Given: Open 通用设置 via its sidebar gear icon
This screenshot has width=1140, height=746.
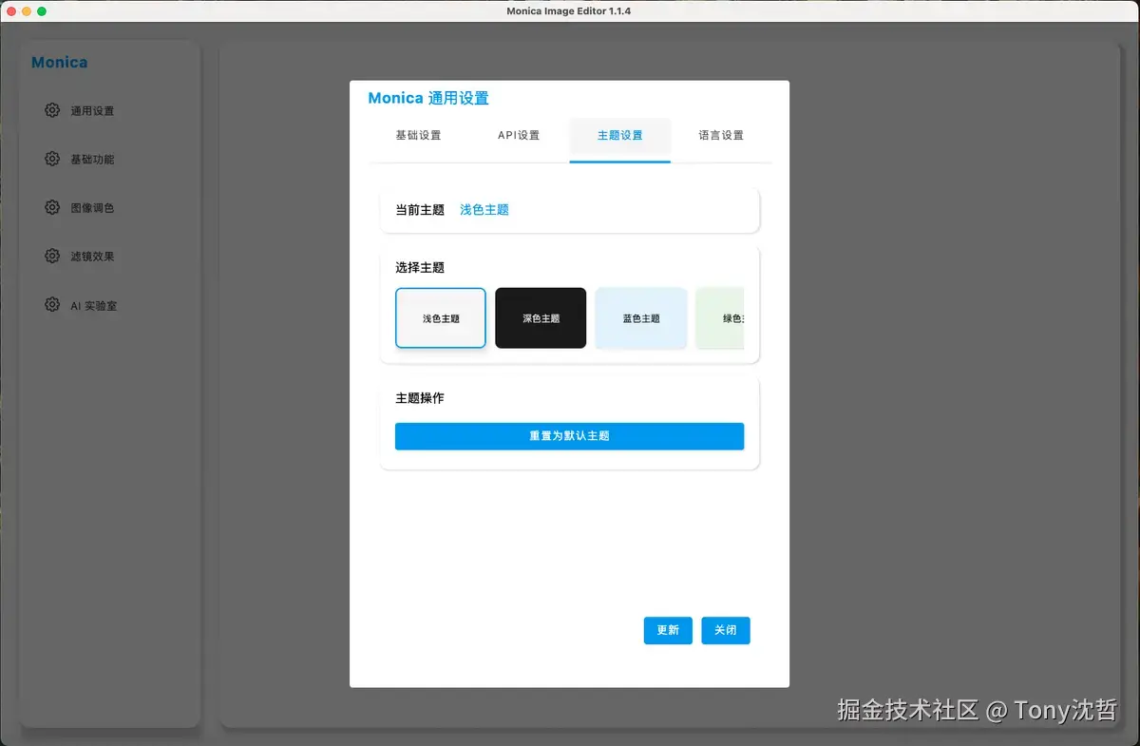Looking at the screenshot, I should (x=52, y=110).
